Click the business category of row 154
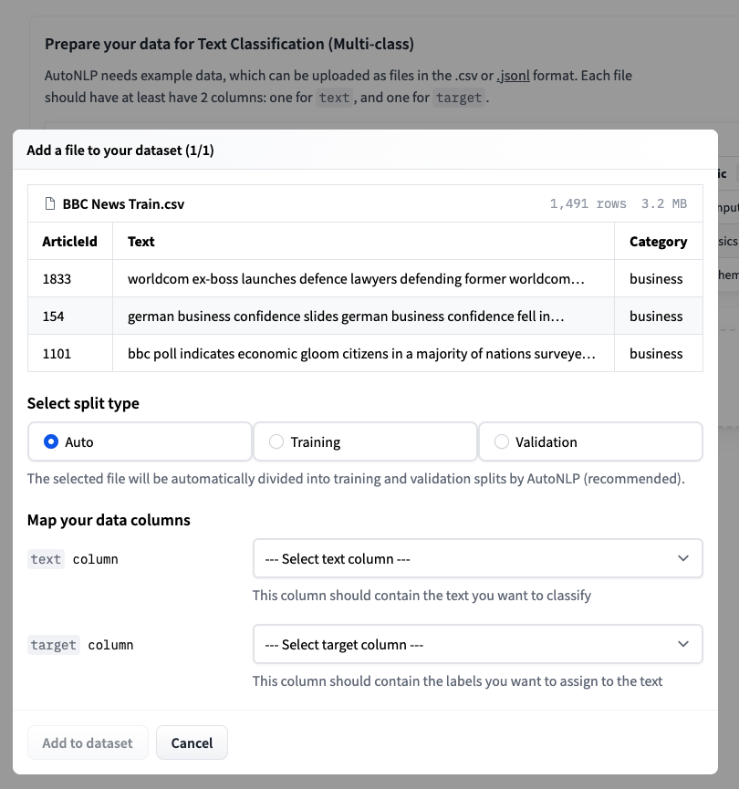The width and height of the screenshot is (739, 789). coord(656,317)
